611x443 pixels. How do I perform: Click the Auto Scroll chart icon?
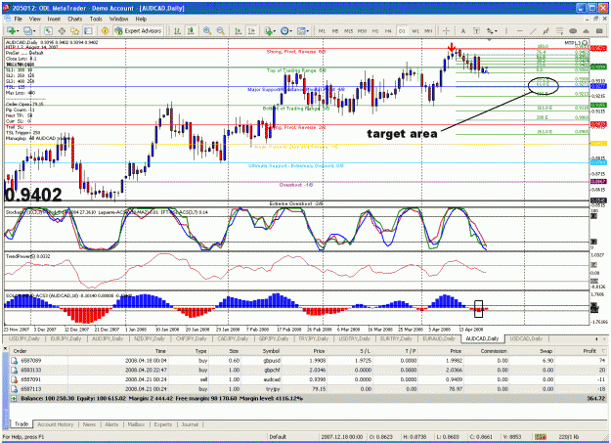point(239,31)
